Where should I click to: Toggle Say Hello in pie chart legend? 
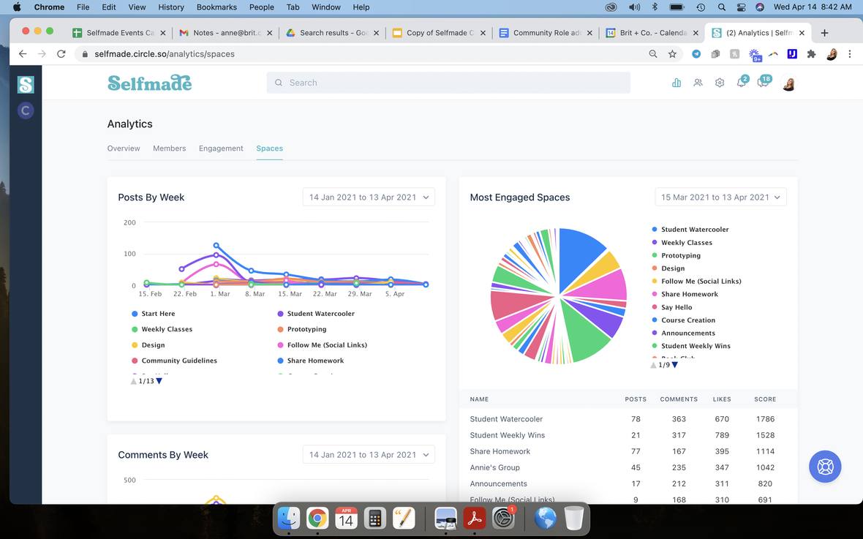[671, 307]
